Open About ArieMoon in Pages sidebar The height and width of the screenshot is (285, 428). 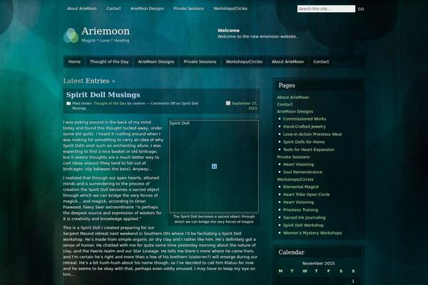click(293, 98)
